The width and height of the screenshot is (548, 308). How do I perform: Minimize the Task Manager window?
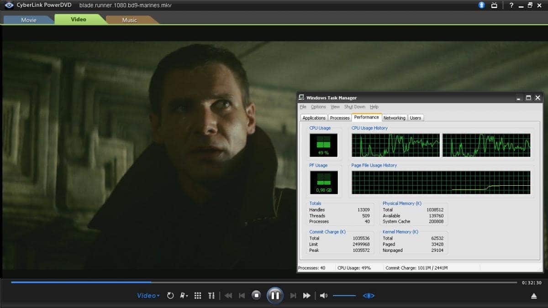pyautogui.click(x=519, y=98)
